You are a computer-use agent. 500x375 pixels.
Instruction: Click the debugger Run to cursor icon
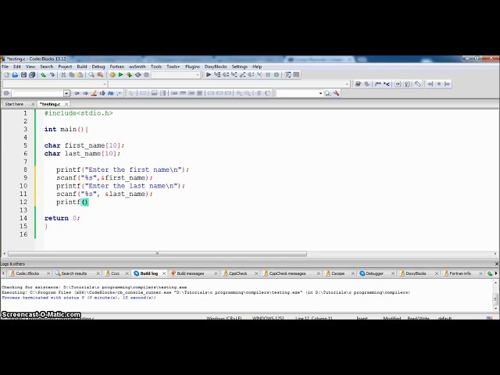coord(217,75)
